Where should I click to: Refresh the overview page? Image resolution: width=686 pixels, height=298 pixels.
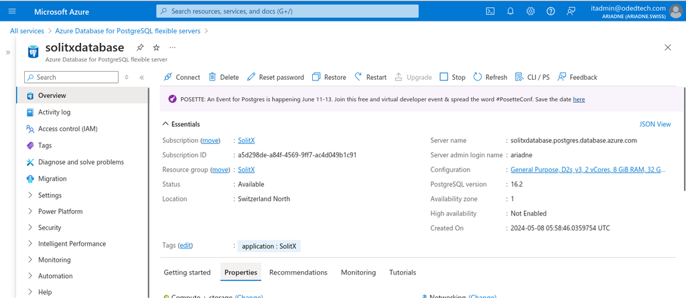pos(490,77)
